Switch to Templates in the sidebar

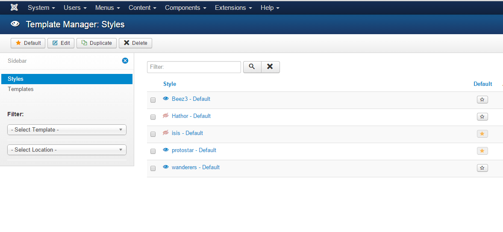click(x=21, y=89)
